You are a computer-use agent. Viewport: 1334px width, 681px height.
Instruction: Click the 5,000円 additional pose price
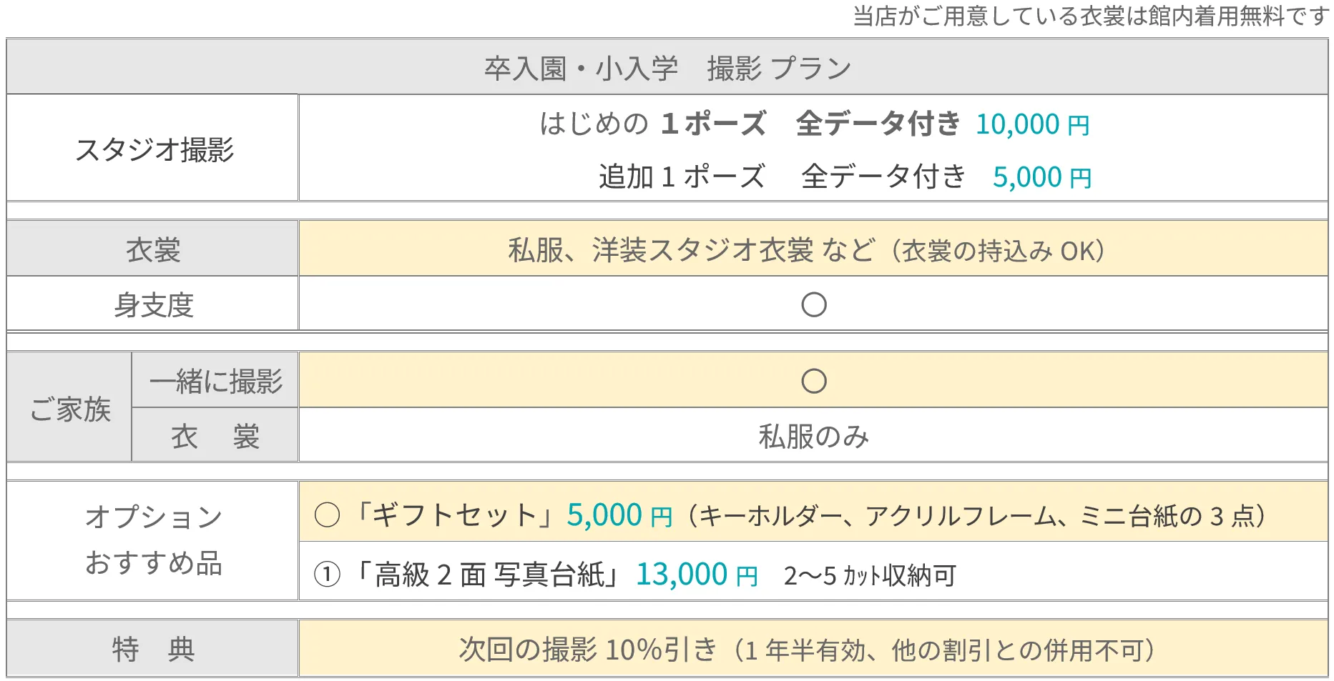[x=1042, y=177]
